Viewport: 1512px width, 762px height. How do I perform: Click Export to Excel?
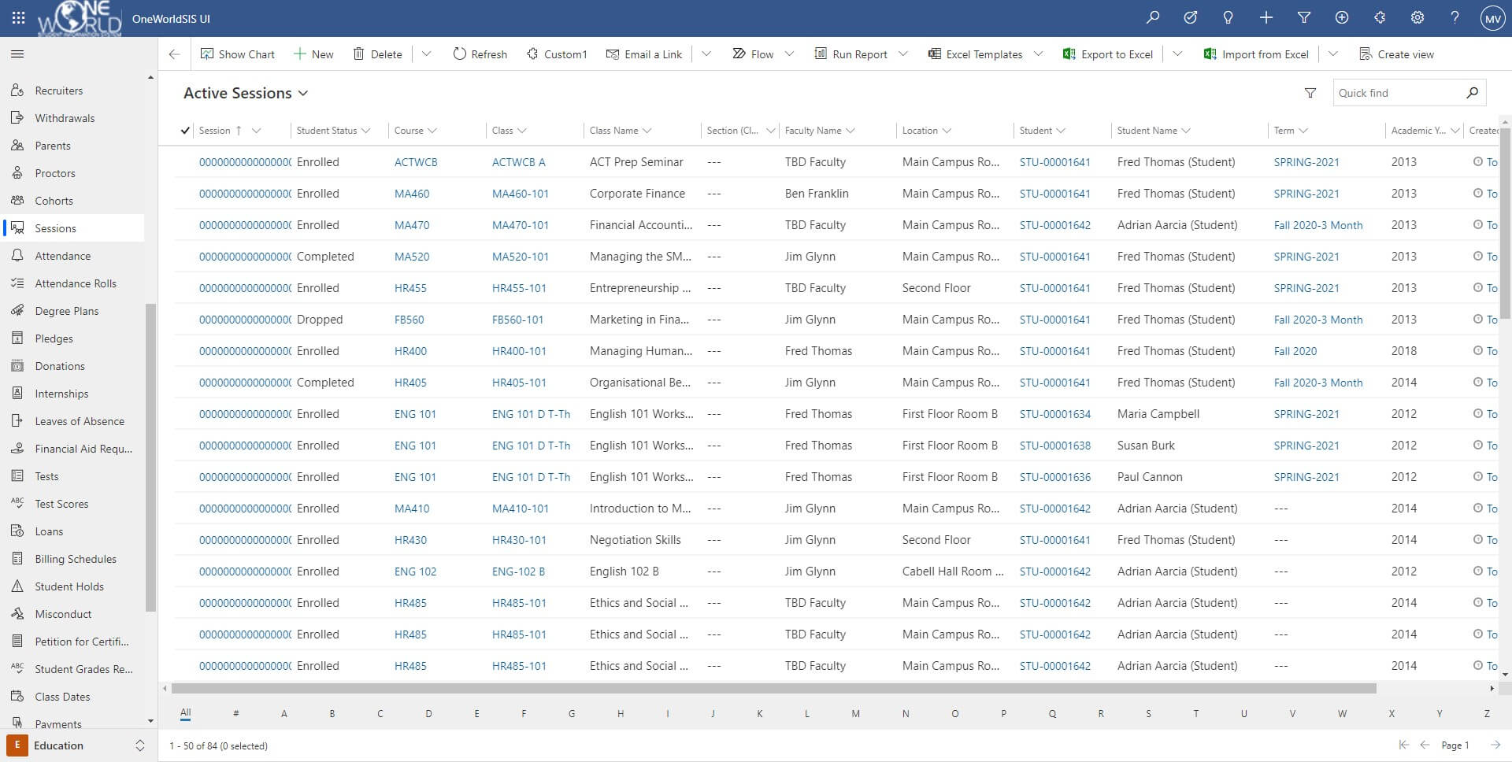(x=1108, y=54)
